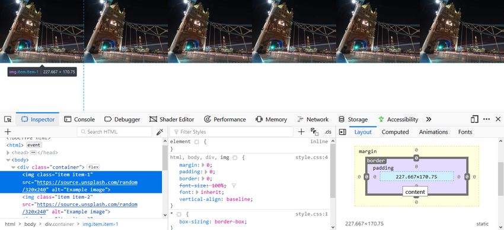Click the box model border label
The image size is (504, 230).
[x=376, y=160]
